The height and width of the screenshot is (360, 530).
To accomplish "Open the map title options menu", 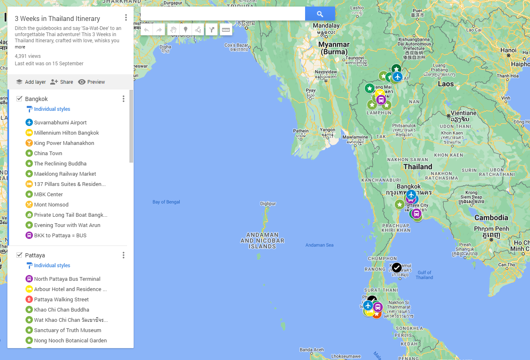I will [x=126, y=18].
